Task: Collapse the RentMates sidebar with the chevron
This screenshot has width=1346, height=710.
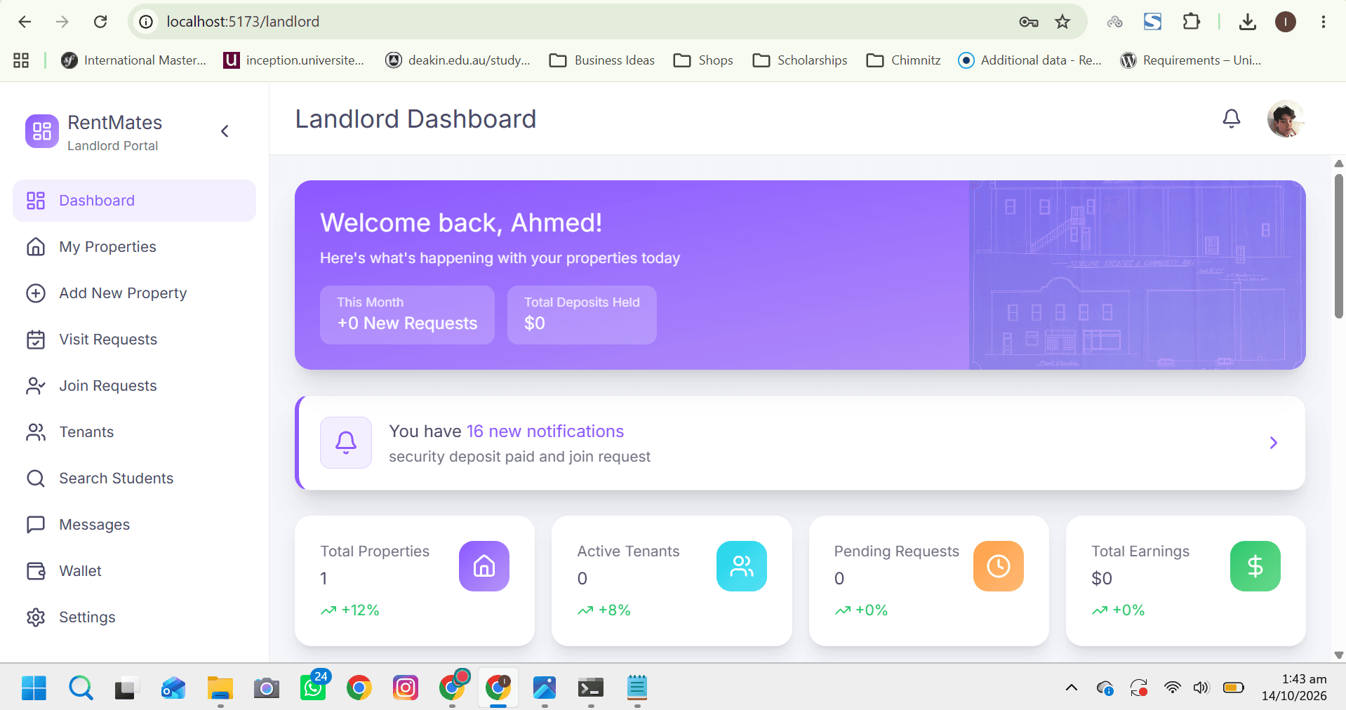Action: [x=225, y=131]
